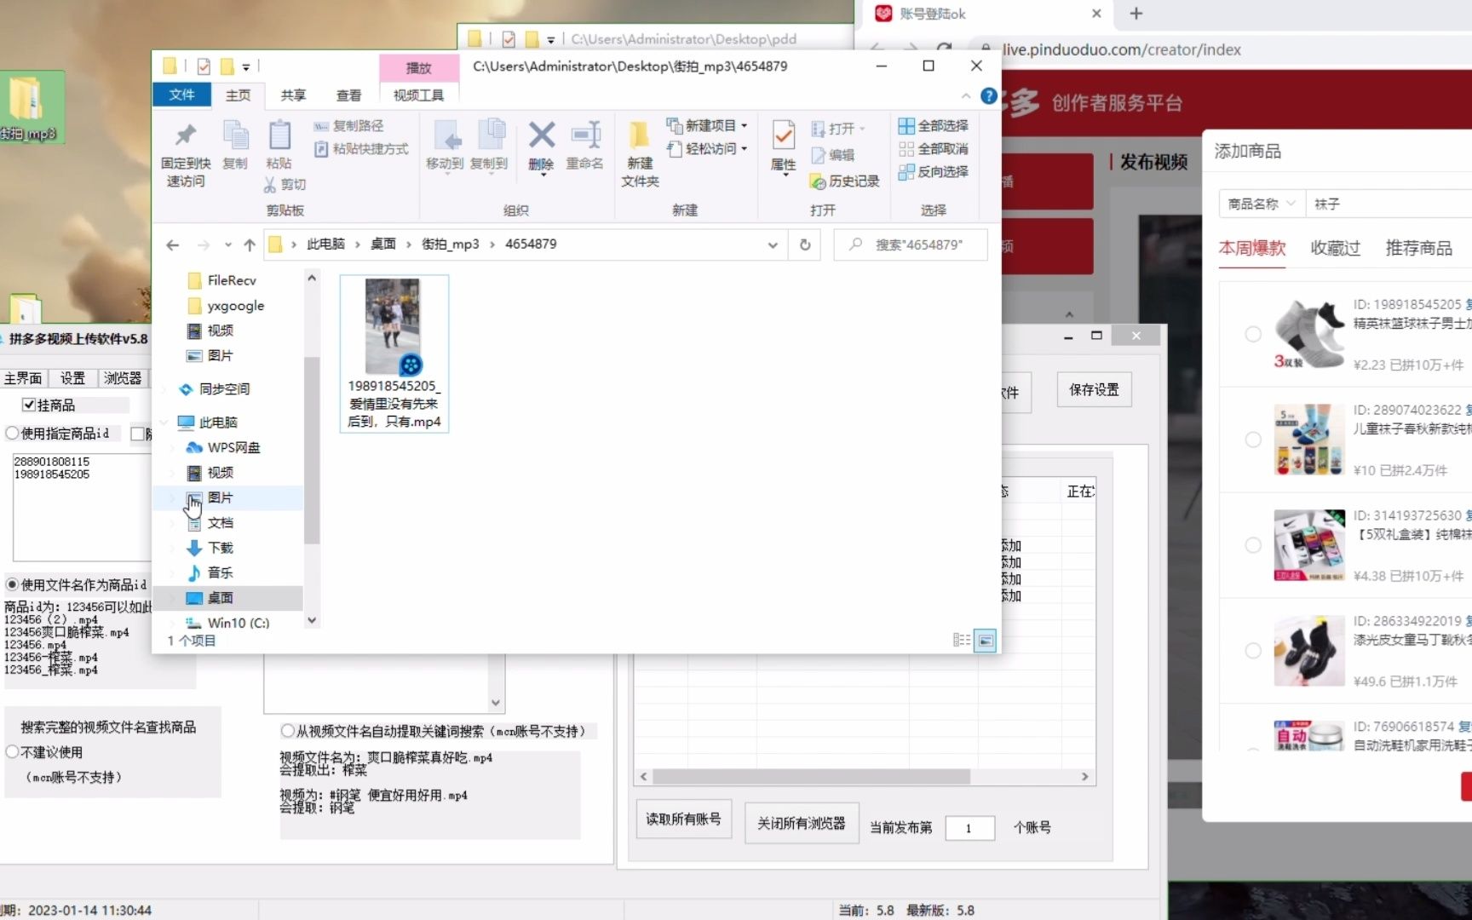Screen dimensions: 1472x920
Task: Click the search 4654879 box
Action: coord(911,244)
